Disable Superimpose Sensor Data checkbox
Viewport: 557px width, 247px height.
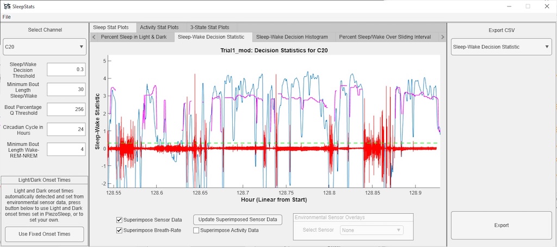tap(119, 220)
